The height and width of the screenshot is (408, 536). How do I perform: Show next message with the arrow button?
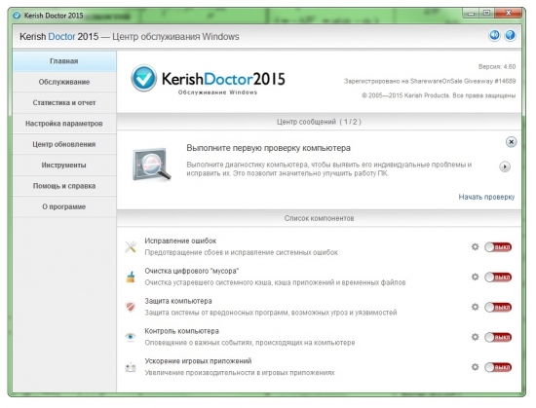point(505,167)
